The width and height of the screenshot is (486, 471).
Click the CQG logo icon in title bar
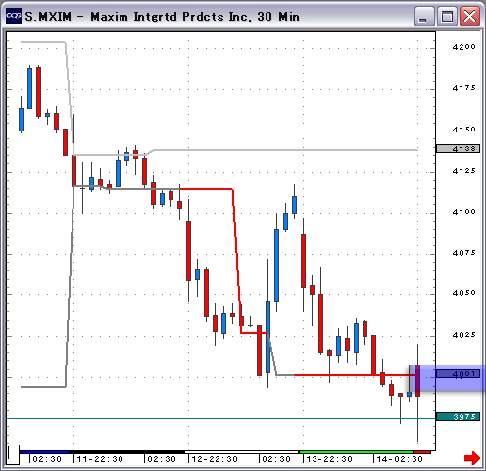14,16
